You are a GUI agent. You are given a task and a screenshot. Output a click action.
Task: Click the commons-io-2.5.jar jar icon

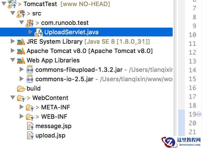click(30, 79)
